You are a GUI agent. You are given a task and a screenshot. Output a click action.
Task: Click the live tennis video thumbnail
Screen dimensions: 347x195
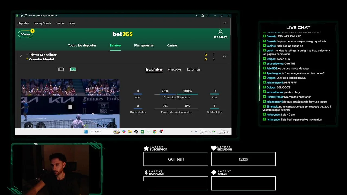point(70,103)
